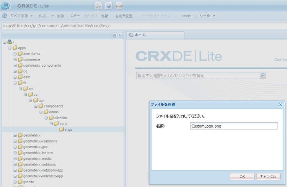
Task: Click the root node icon in tree
Action: (10, 42)
